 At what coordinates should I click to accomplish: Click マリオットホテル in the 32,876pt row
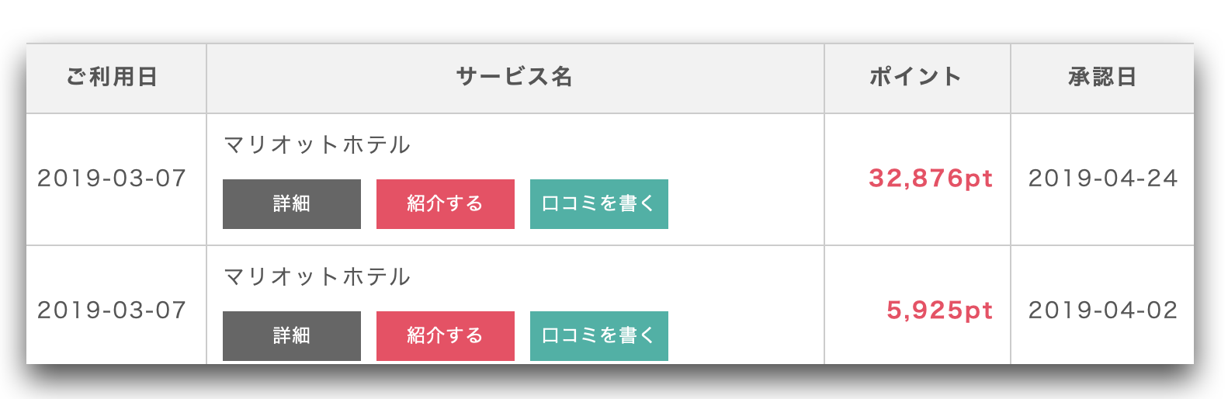[317, 145]
